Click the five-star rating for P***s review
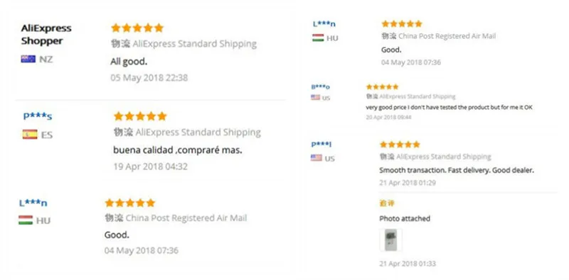The image size is (569, 280). tap(140, 116)
